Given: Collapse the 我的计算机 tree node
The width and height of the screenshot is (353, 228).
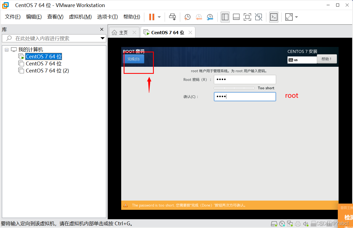Looking at the screenshot, I should coord(7,50).
